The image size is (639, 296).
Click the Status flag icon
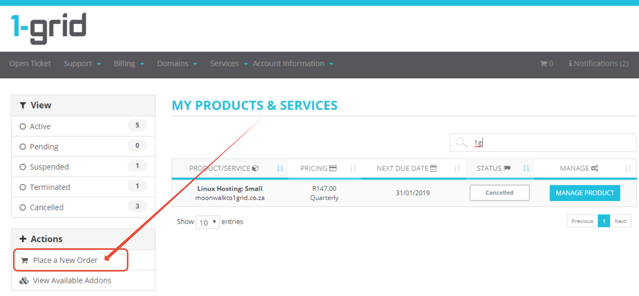pos(507,169)
